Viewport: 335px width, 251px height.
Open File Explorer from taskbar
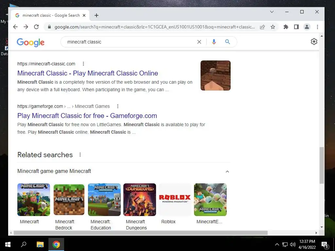(40, 244)
